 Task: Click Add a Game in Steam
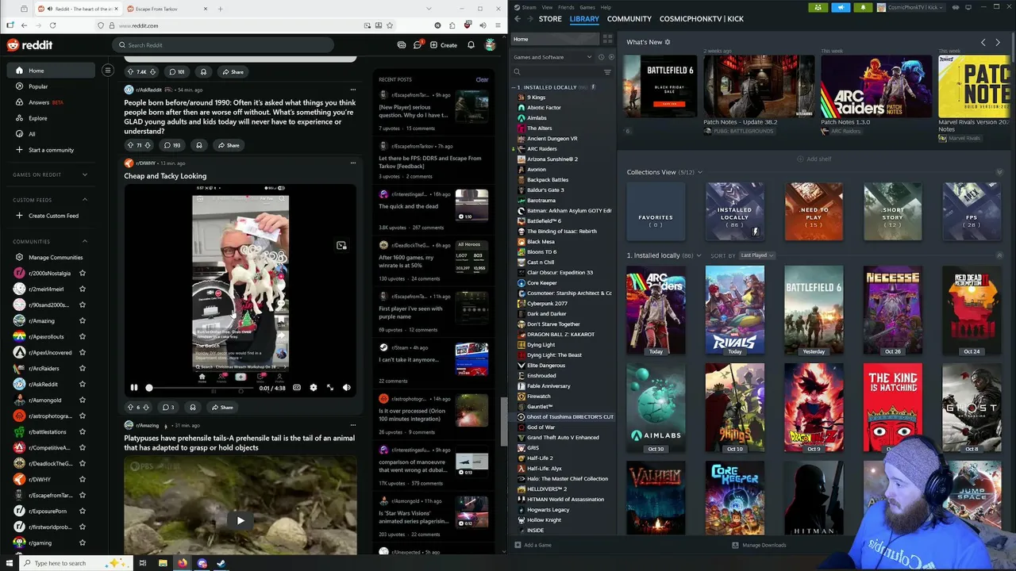point(533,545)
